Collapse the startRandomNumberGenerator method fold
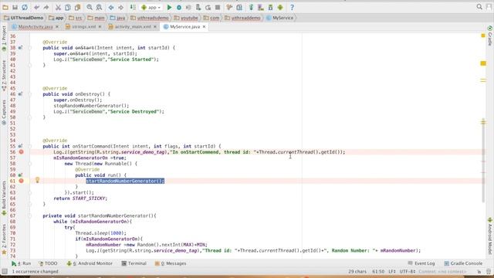Image resolution: width=494 pixels, height=278 pixels. click(30, 216)
